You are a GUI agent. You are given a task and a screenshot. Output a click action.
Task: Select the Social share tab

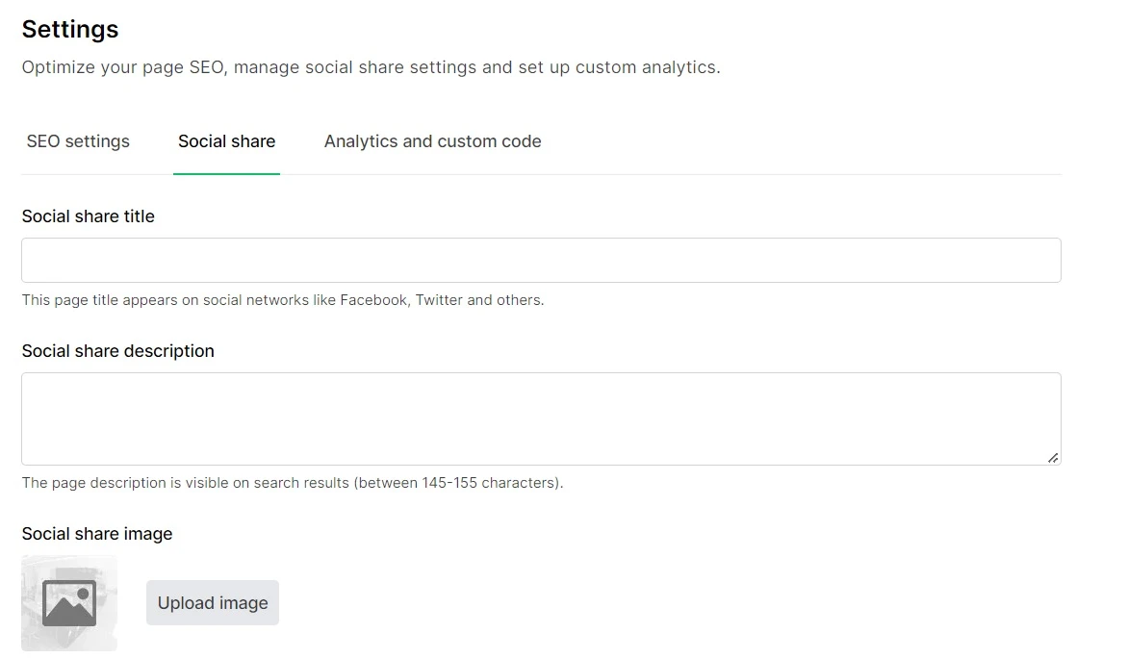(x=226, y=141)
